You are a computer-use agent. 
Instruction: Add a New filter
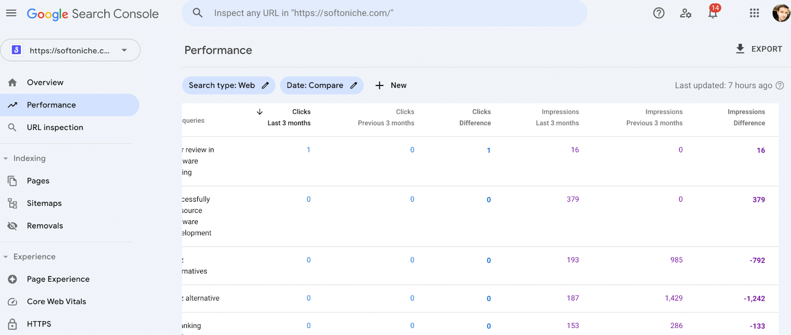[x=391, y=85]
